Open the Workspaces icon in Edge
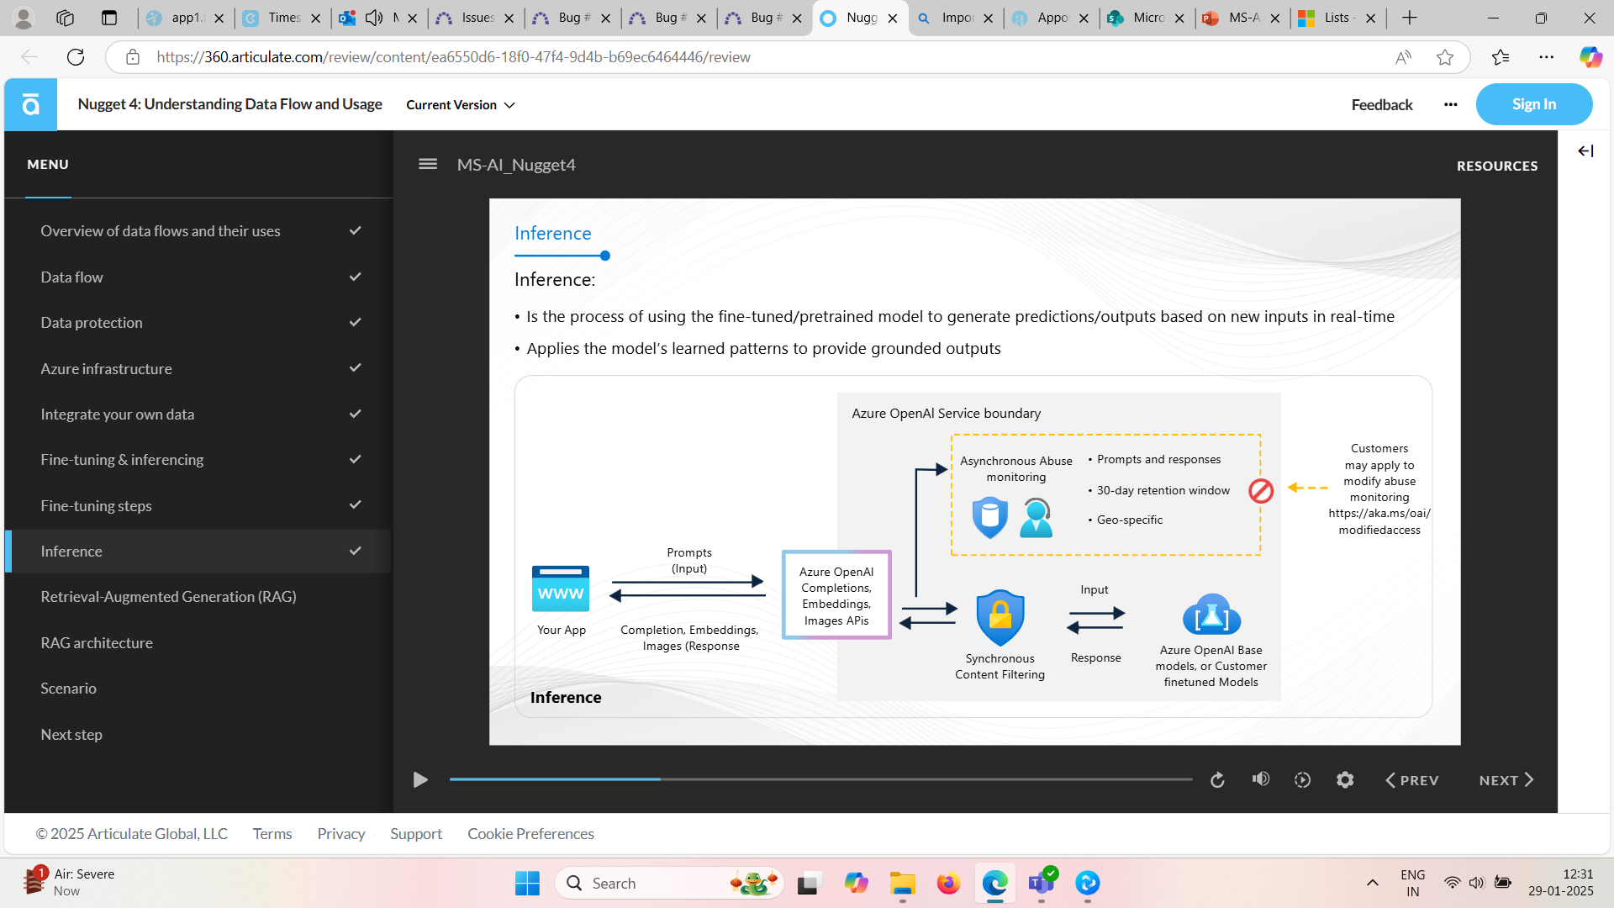This screenshot has width=1614, height=908. (x=65, y=18)
